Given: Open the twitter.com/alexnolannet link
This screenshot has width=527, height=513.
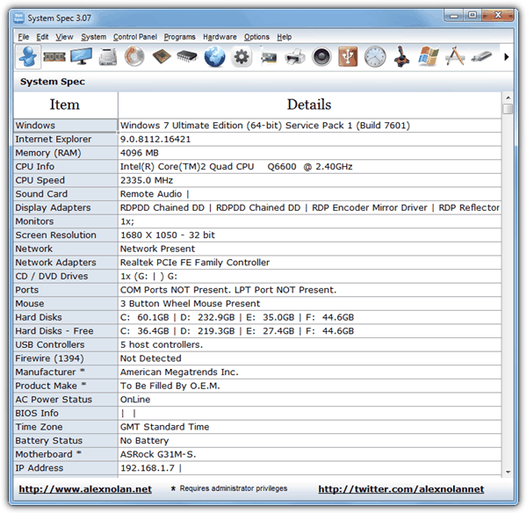Looking at the screenshot, I should (401, 488).
